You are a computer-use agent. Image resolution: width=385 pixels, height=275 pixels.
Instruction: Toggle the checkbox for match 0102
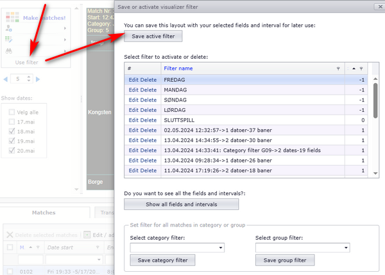click(10, 271)
